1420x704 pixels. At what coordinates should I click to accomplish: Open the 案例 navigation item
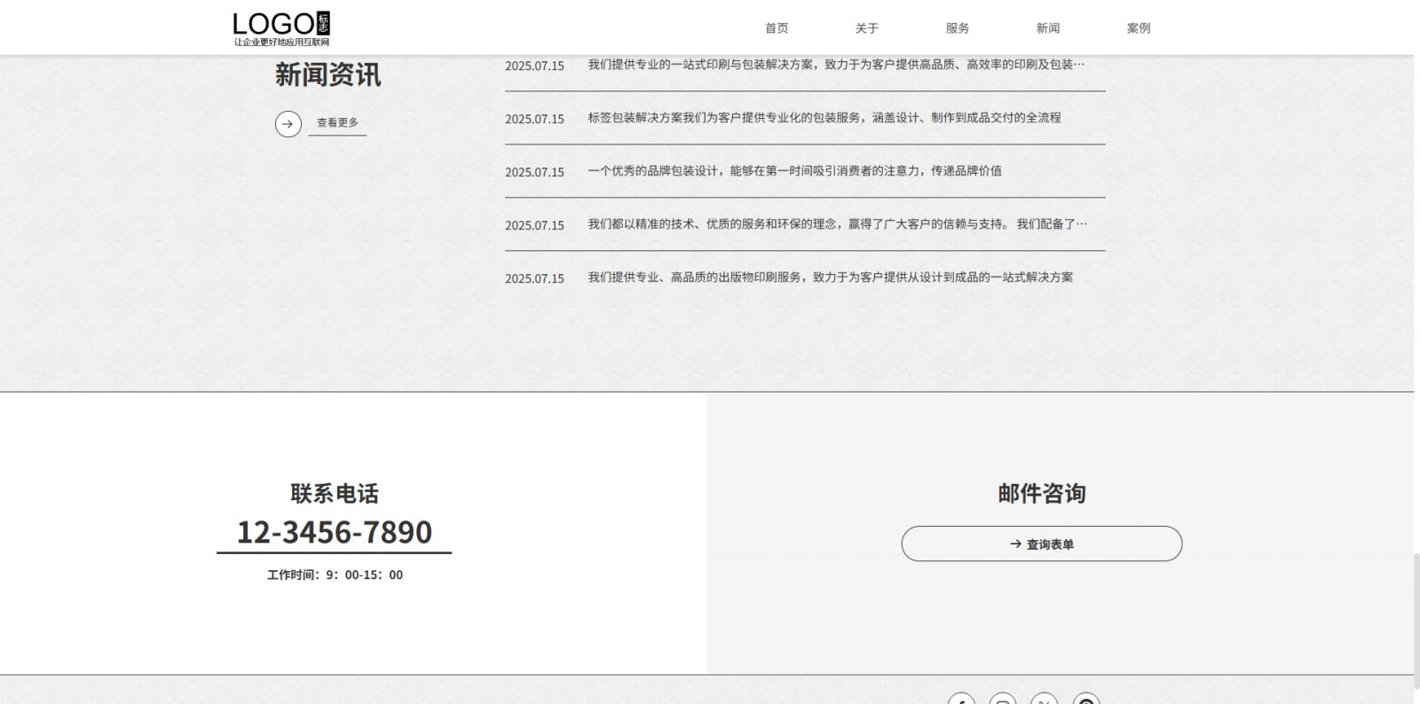pos(1139,28)
